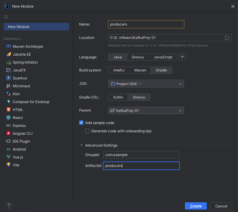The height and width of the screenshot is (212, 238).
Task: Toggle Add sample code checkbox
Action: pyautogui.click(x=81, y=123)
